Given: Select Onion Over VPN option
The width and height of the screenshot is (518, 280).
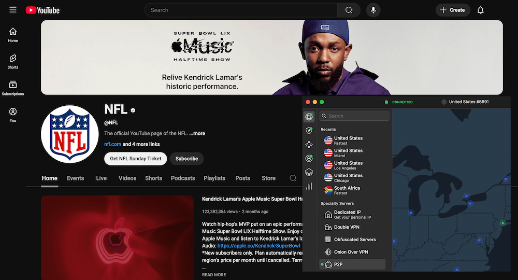Looking at the screenshot, I should pos(352,252).
